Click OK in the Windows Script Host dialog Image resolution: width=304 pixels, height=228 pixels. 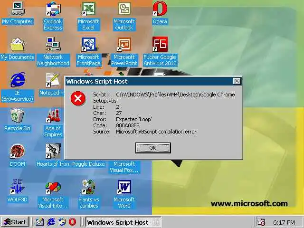(x=153, y=148)
